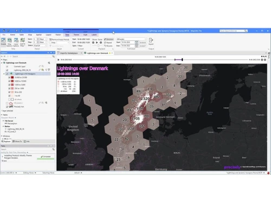Click edit pencil icon on Lightning_2002_06_18 layer
This screenshot has height=203, width=271.
point(40,70)
